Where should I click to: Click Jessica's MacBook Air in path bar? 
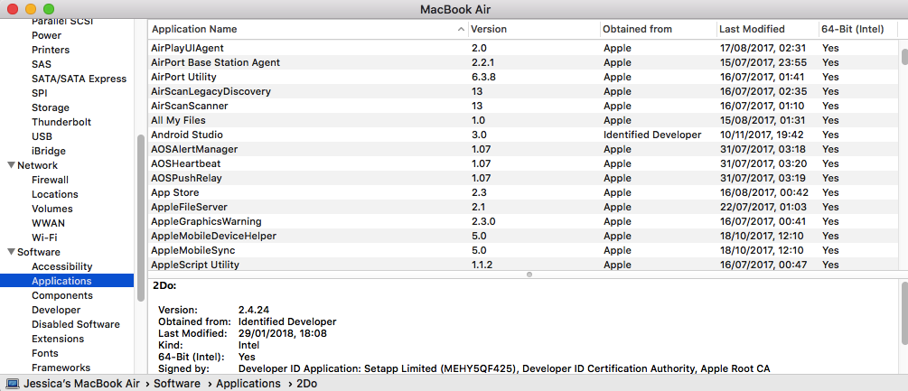81,384
